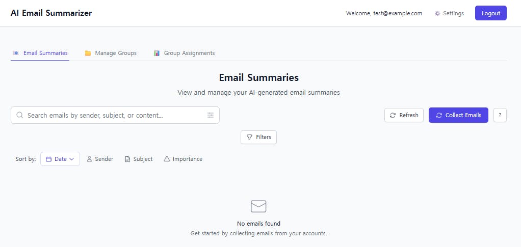The width and height of the screenshot is (521, 247).
Task: Click the empty-state envelope icon
Action: point(258,206)
